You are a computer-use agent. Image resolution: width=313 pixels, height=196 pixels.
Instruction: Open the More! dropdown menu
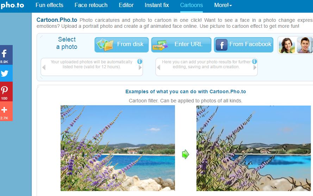coord(223,5)
